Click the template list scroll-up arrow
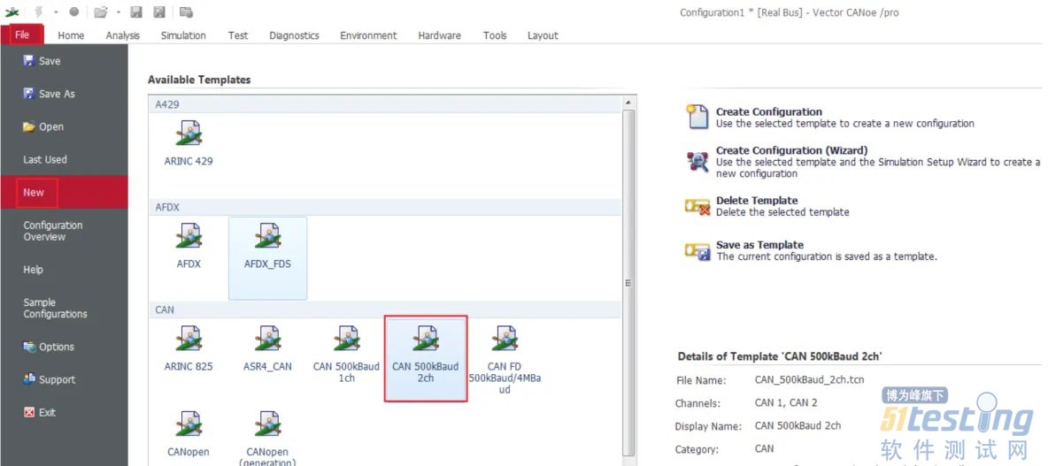Image resolution: width=1048 pixels, height=466 pixels. tap(628, 103)
